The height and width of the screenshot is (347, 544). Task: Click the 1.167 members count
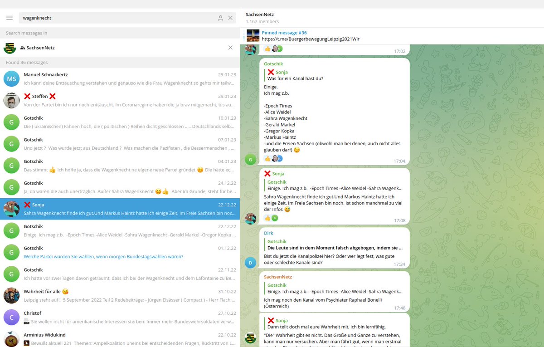pyautogui.click(x=262, y=21)
